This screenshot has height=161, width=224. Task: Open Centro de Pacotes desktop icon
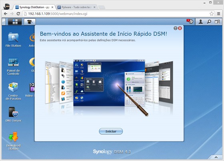[13, 91]
